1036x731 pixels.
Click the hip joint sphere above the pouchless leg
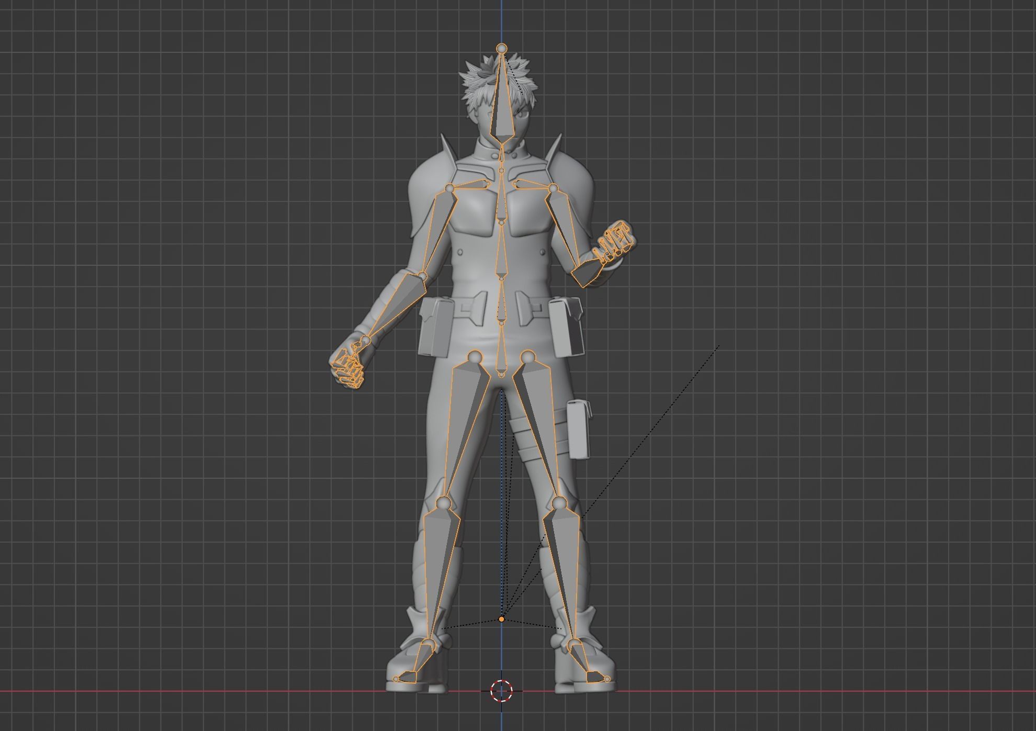click(474, 357)
